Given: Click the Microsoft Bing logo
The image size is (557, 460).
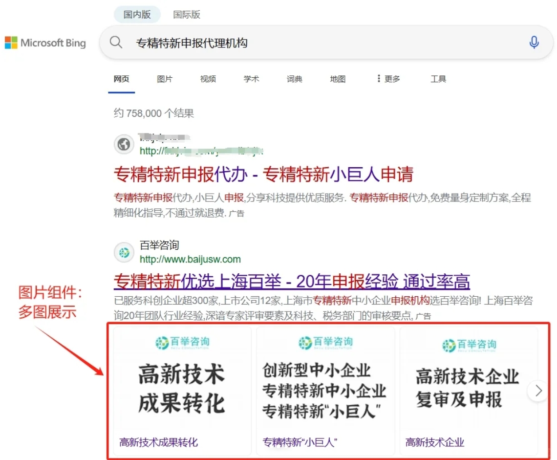Looking at the screenshot, I should (45, 43).
